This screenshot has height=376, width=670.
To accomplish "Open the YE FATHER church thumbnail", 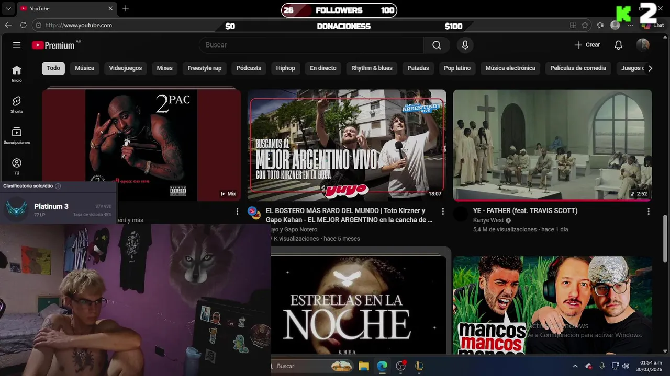I will [x=553, y=145].
